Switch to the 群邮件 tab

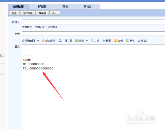pyautogui.click(x=42, y=7)
